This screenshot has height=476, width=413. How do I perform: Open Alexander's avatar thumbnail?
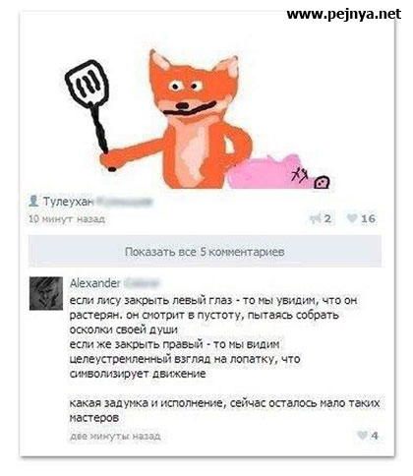click(x=46, y=293)
